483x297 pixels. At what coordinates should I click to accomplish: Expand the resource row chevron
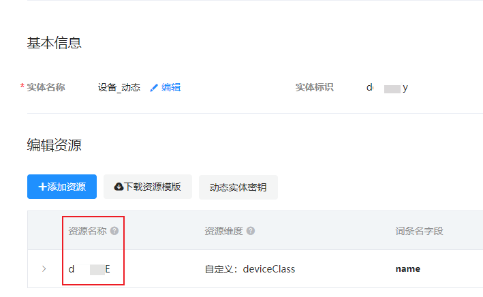pyautogui.click(x=44, y=269)
